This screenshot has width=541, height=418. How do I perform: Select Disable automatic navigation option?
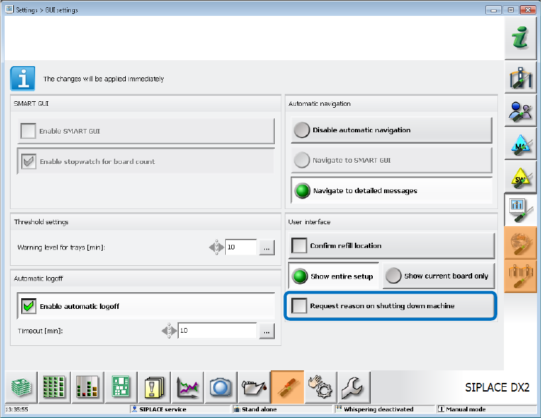click(391, 130)
